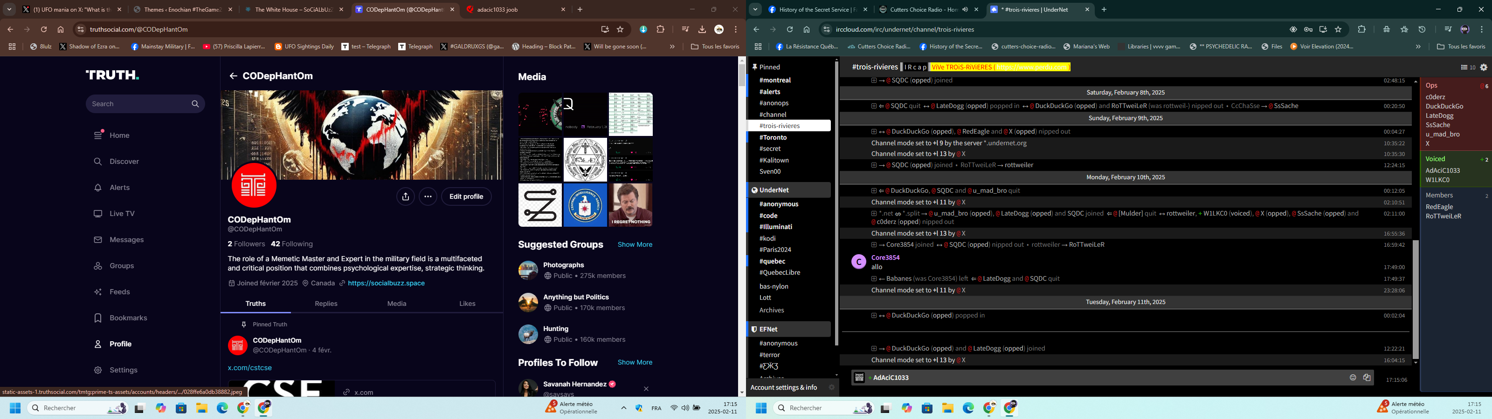The image size is (1492, 419).
Task: Open Feeds in Truth Social sidebar
Action: tap(112, 292)
